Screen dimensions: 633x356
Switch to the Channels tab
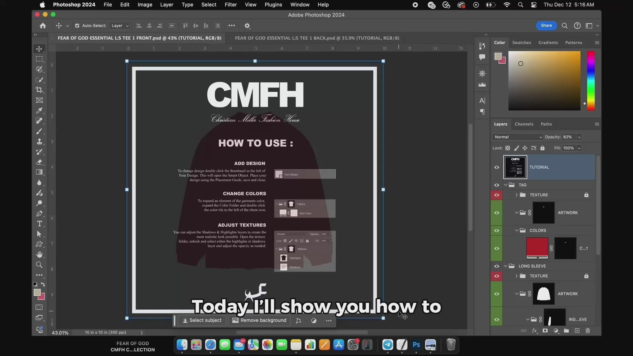tap(524, 124)
